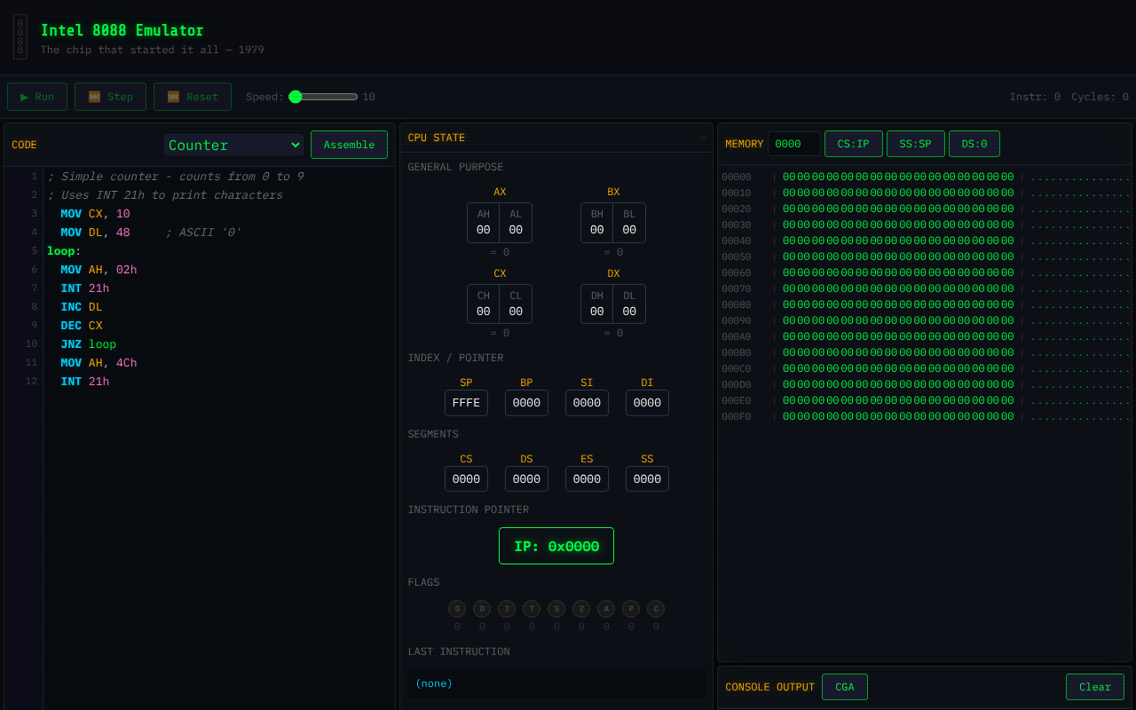Toggle the Overflow (O) flag indicator
1136x710 pixels.
(457, 609)
